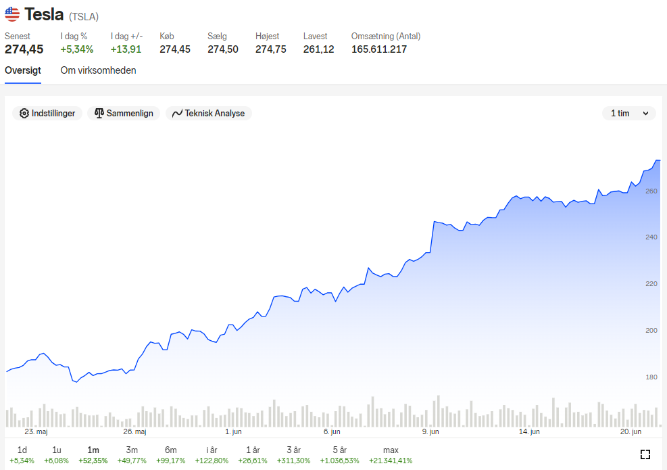Image resolution: width=667 pixels, height=470 pixels.
Task: Select the 6m time range
Action: [x=170, y=455]
